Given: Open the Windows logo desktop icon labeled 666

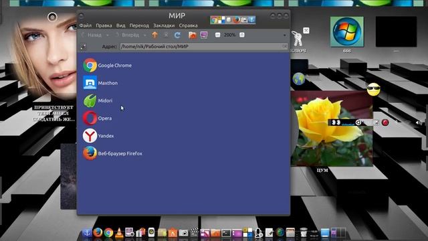Looking at the screenshot, I should (347, 31).
